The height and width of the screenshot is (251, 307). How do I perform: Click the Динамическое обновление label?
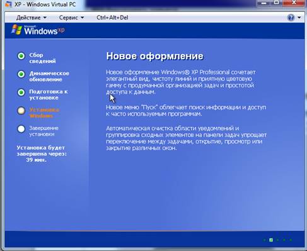tap(49, 76)
